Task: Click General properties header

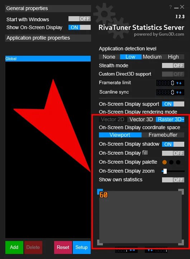Action: 48,8
